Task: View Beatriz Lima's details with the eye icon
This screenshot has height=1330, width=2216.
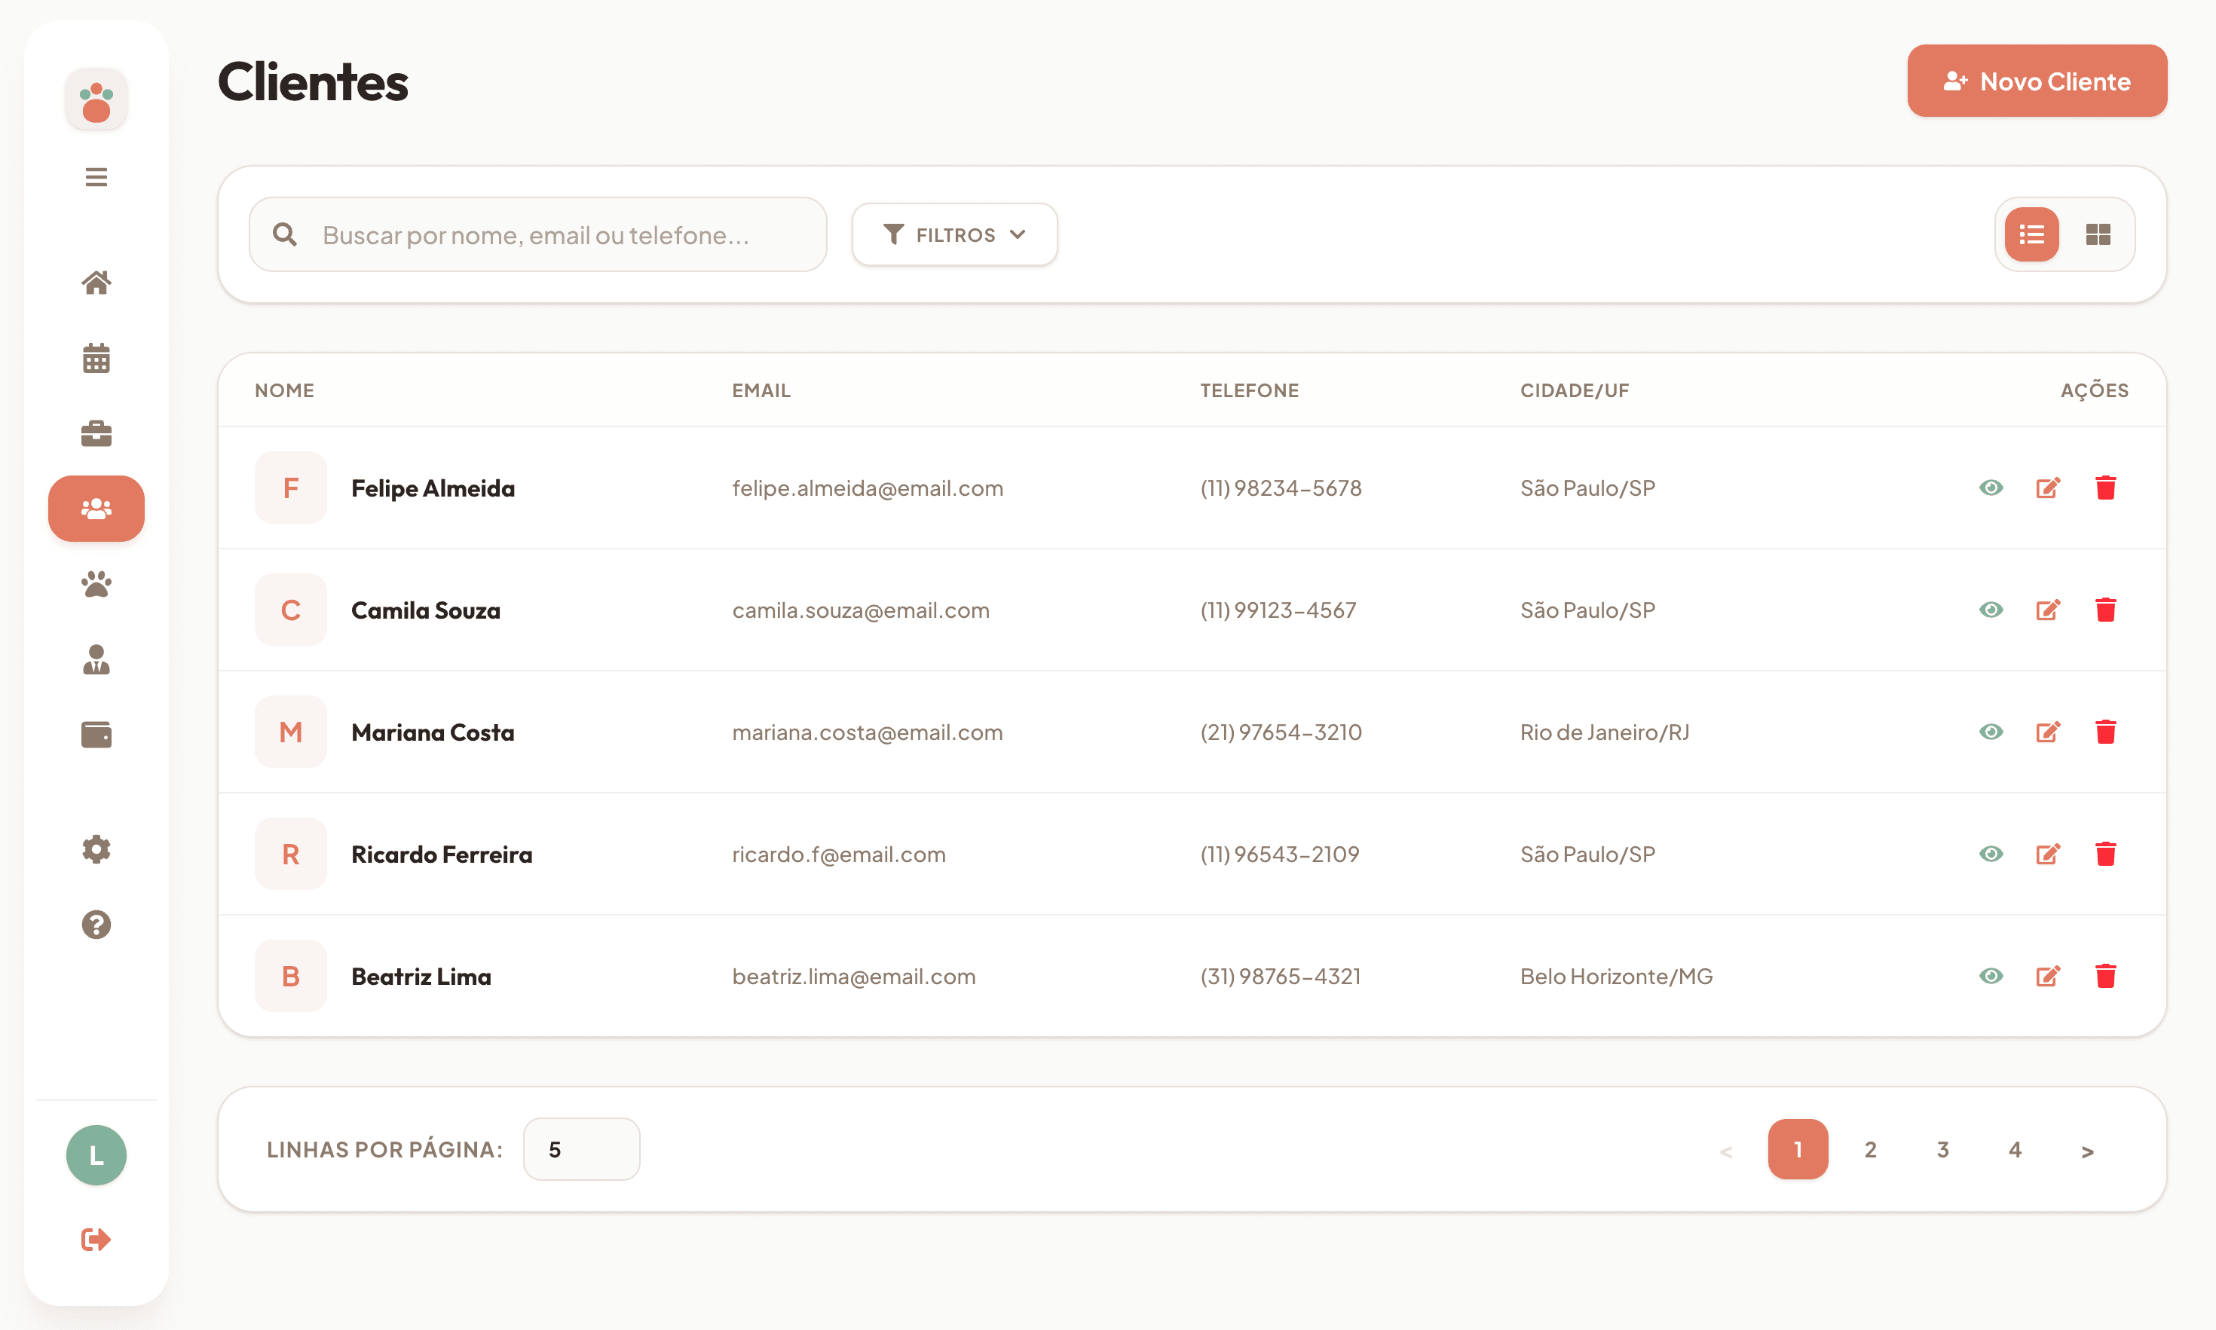Action: (1991, 975)
